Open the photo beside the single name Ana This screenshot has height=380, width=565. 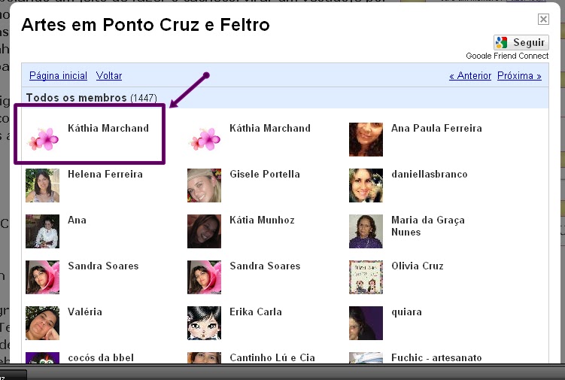click(x=43, y=231)
